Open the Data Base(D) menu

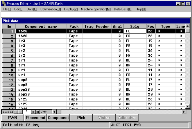(123, 9)
